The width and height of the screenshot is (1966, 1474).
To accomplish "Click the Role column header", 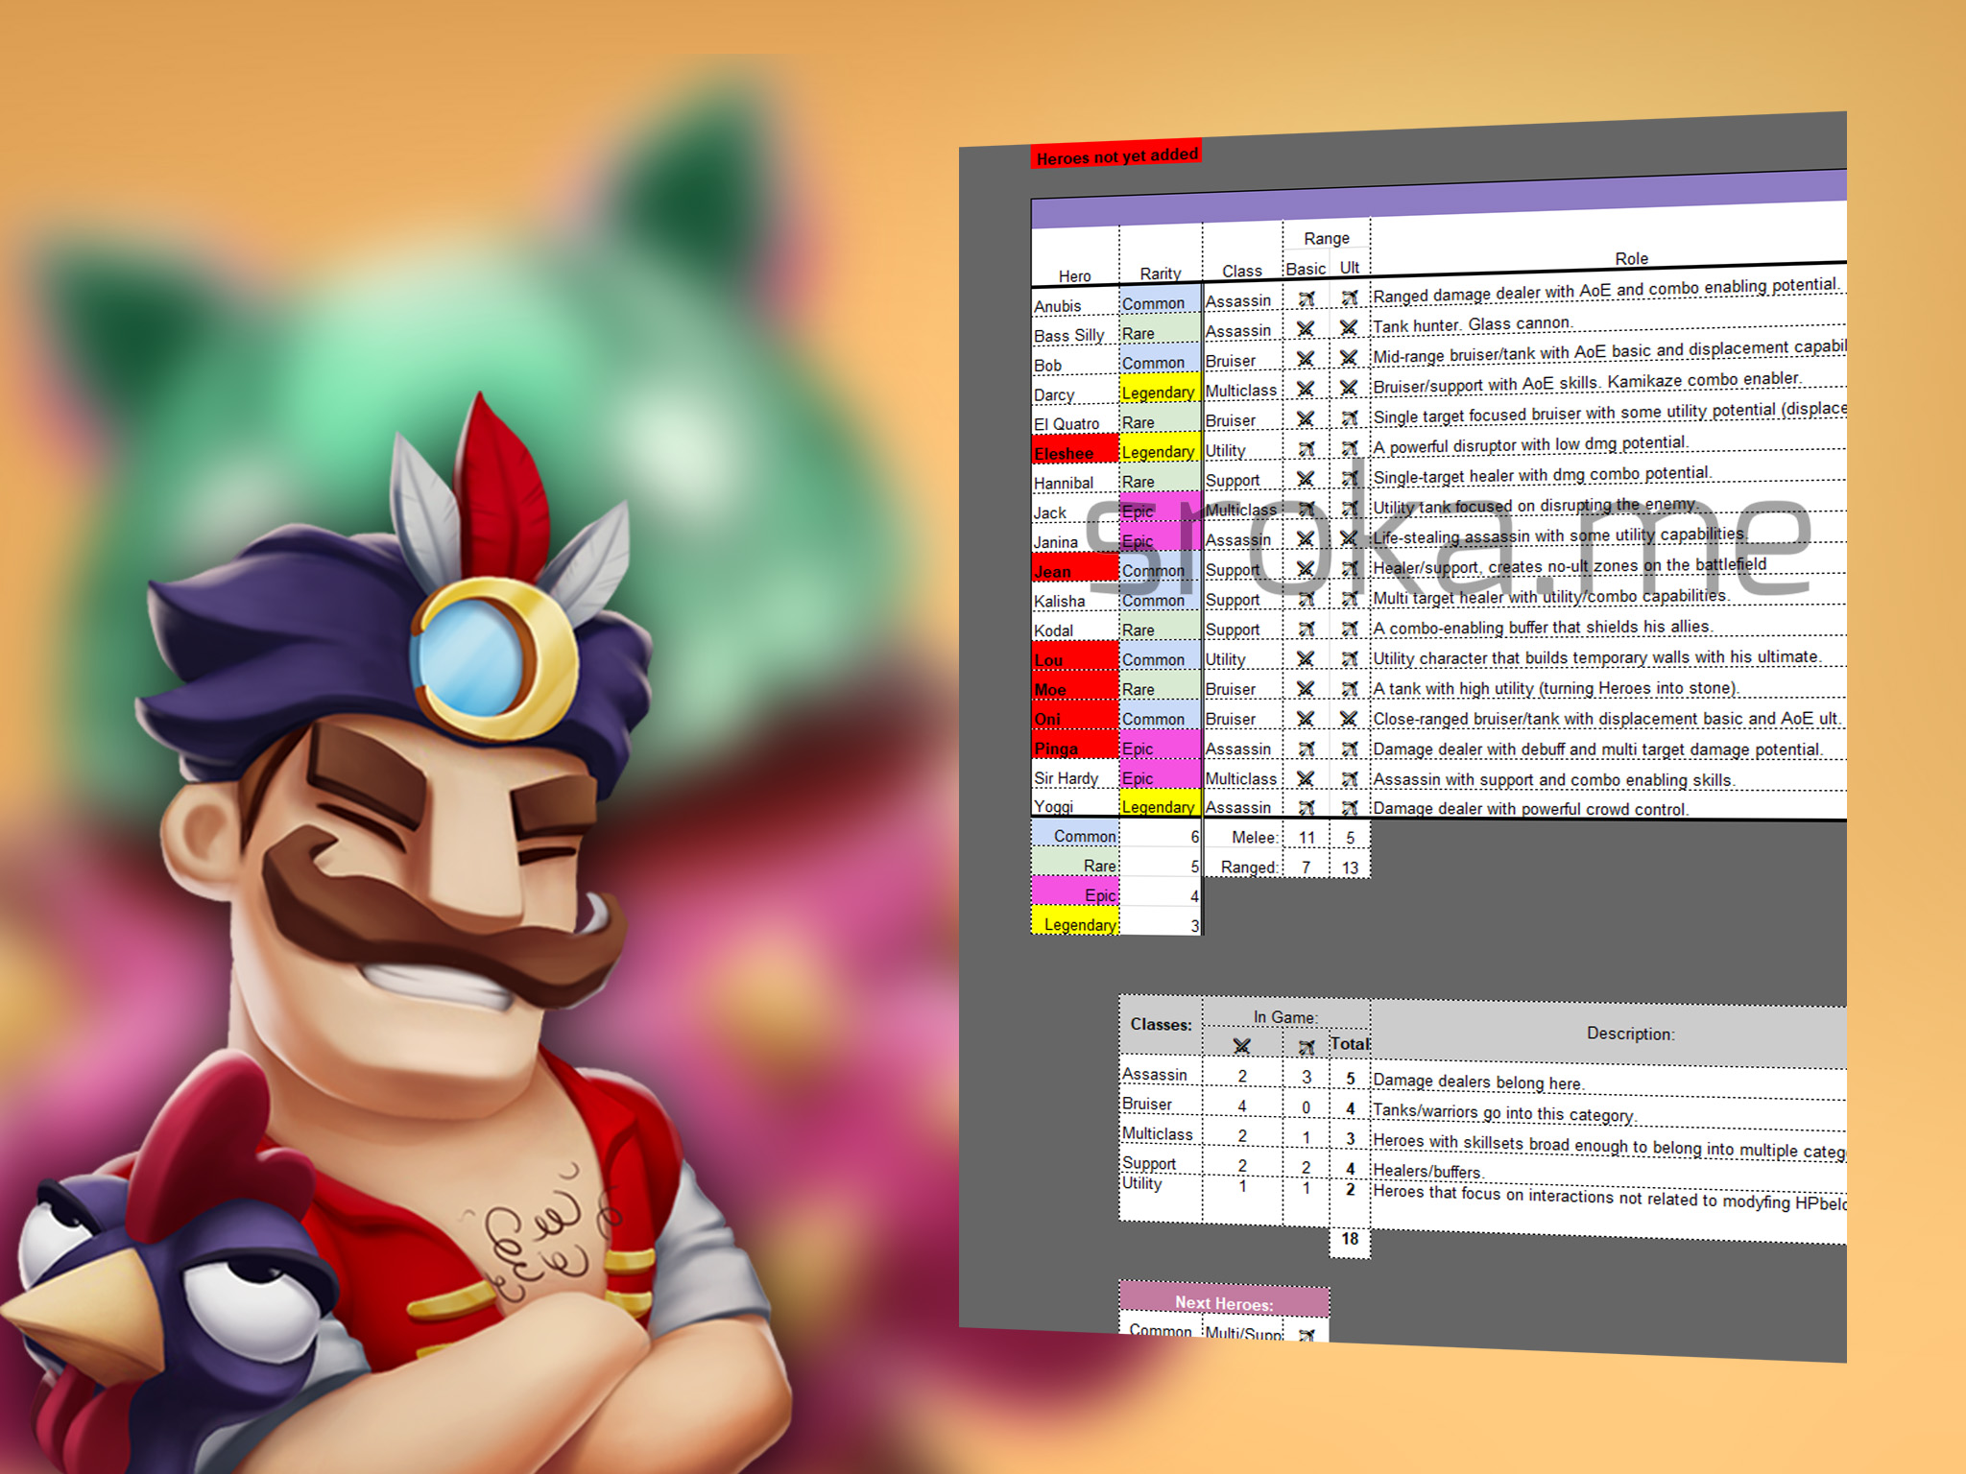I will (1631, 258).
